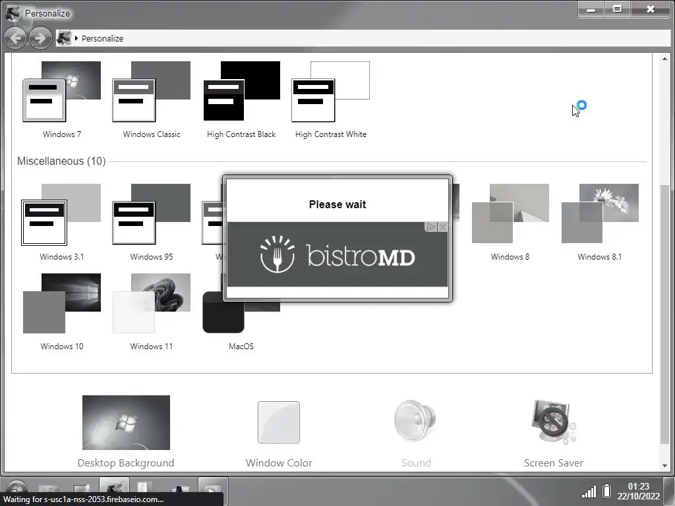This screenshot has height=506, width=675.
Task: Click the battery tray icon
Action: [606, 491]
